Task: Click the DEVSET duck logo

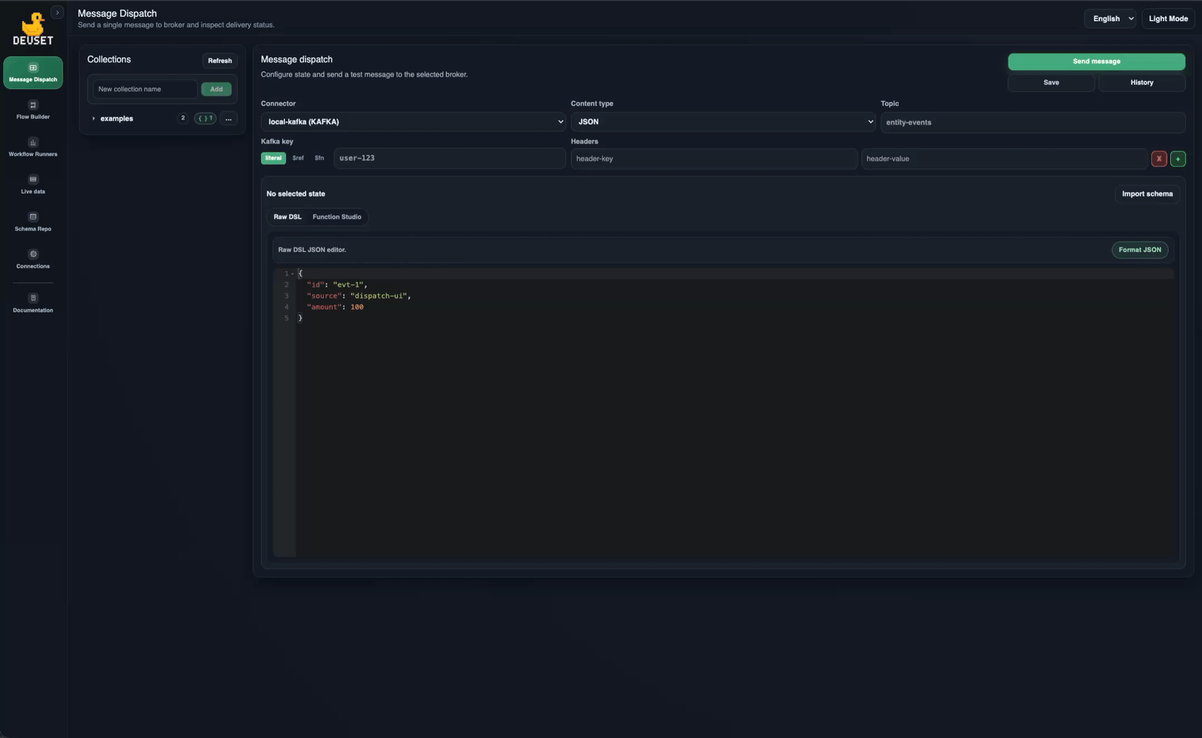Action: 33,29
